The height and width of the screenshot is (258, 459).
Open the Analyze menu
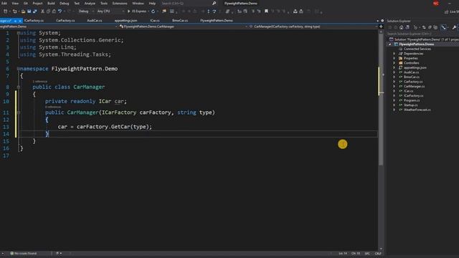coord(90,3)
